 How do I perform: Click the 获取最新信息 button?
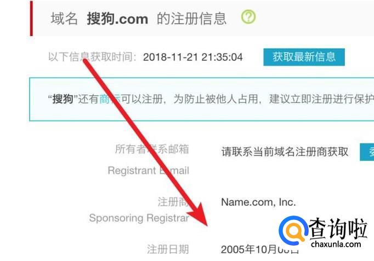(304, 57)
